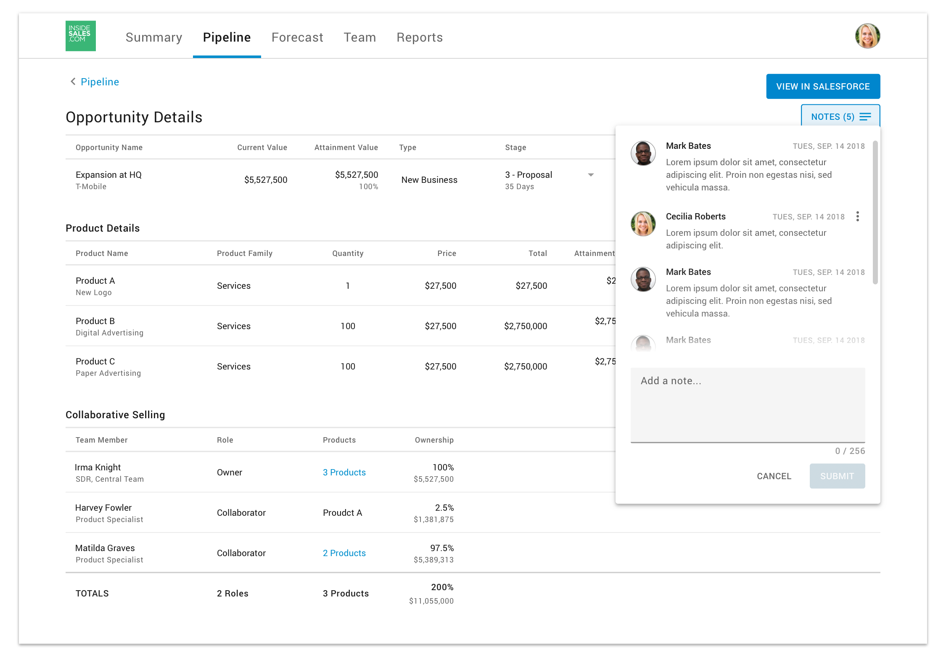Open the three-dot menu on Cecilia's note

pos(857,216)
